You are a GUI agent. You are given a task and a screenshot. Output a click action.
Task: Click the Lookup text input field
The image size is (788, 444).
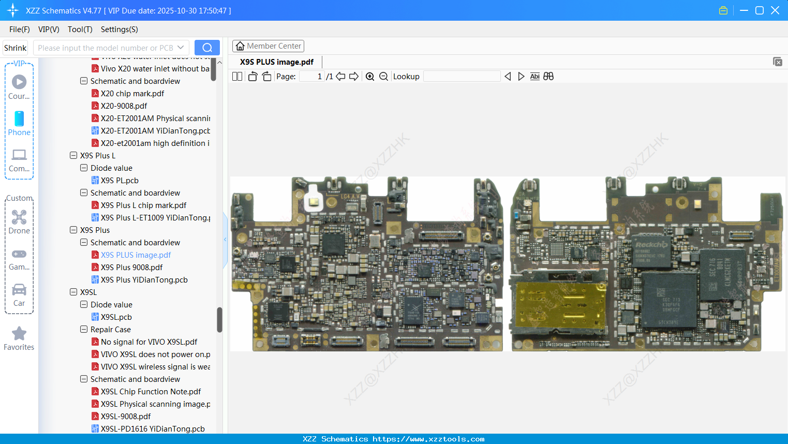point(462,77)
